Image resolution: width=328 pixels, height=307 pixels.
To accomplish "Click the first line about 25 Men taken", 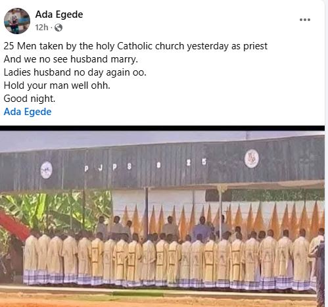I will tap(135, 46).
